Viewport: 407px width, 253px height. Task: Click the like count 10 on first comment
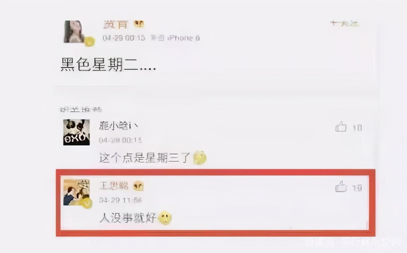357,128
